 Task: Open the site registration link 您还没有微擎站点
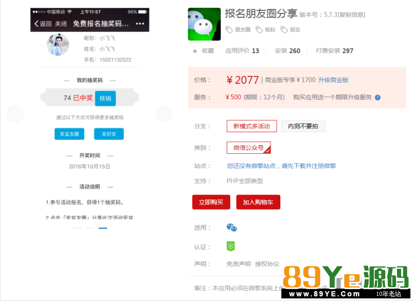[281, 166]
